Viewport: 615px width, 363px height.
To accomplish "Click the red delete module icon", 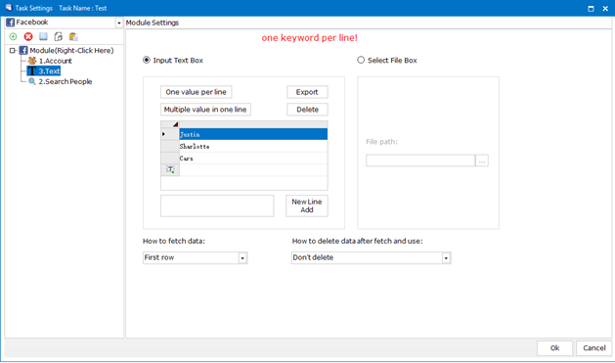I will pos(28,36).
